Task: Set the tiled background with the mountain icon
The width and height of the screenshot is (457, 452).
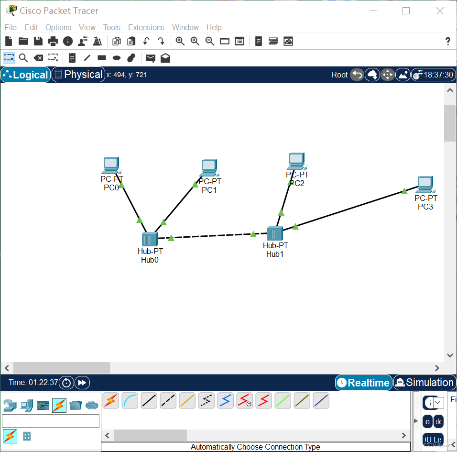Action: [403, 75]
